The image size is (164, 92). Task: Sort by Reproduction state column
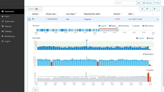[x=93, y=14]
